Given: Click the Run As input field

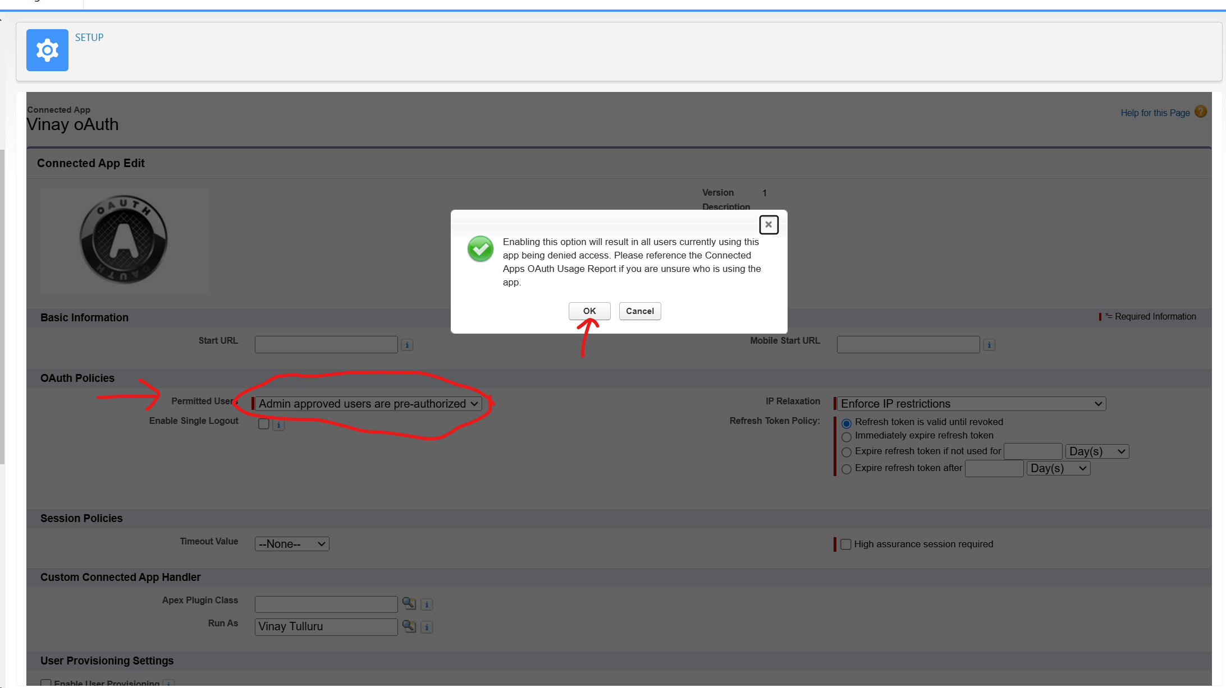Looking at the screenshot, I should 326,627.
